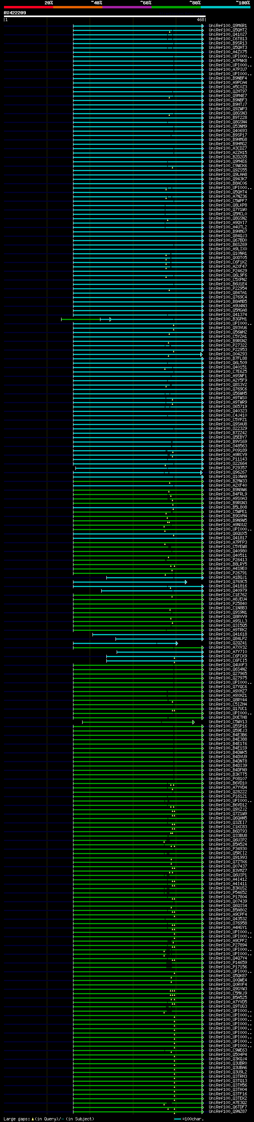Select the UniRef100_P09189 label
This screenshot has width=254, height=1122.
(x=228, y=450)
